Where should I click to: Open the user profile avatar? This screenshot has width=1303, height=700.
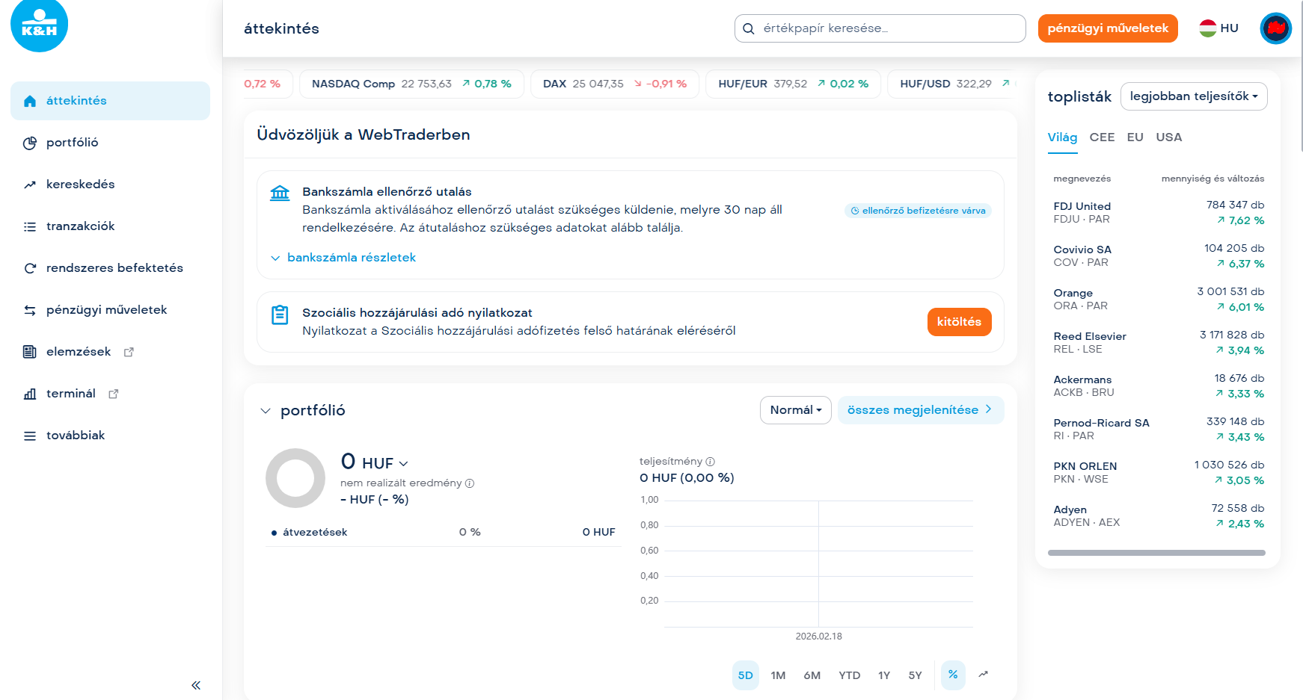point(1275,28)
